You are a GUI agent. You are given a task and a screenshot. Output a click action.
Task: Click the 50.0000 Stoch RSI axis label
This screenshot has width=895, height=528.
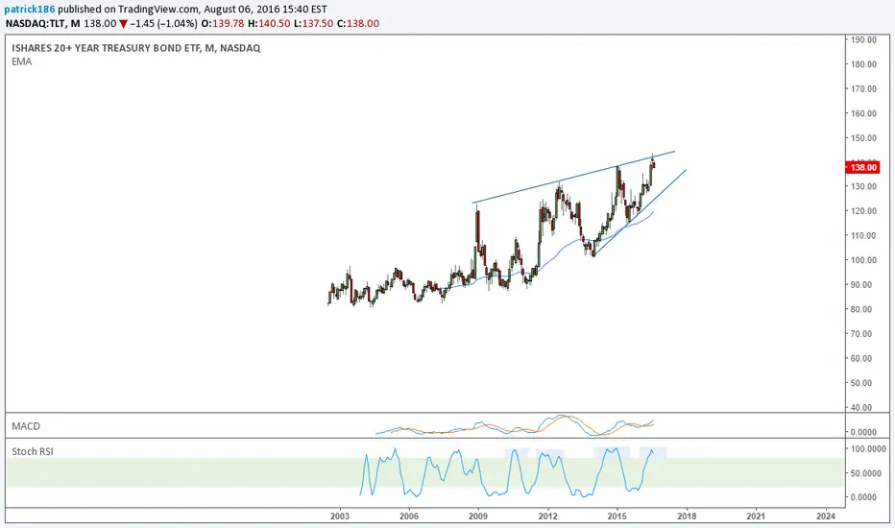pyautogui.click(x=865, y=474)
